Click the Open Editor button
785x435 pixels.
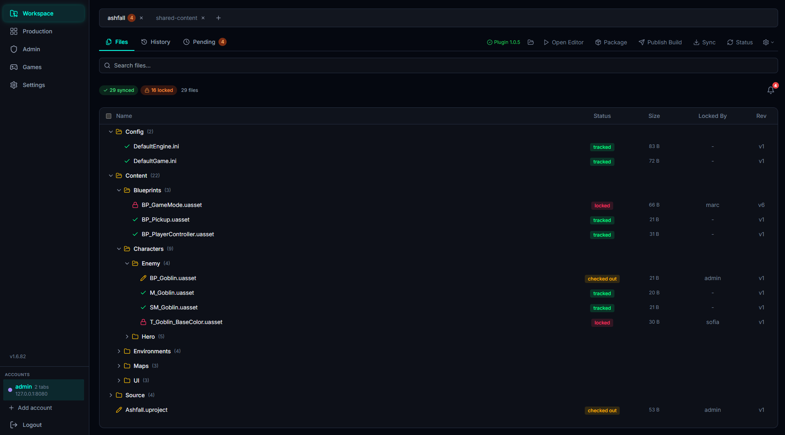[564, 42]
